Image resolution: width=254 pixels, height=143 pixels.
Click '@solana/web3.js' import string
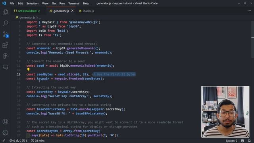pos(84,22)
